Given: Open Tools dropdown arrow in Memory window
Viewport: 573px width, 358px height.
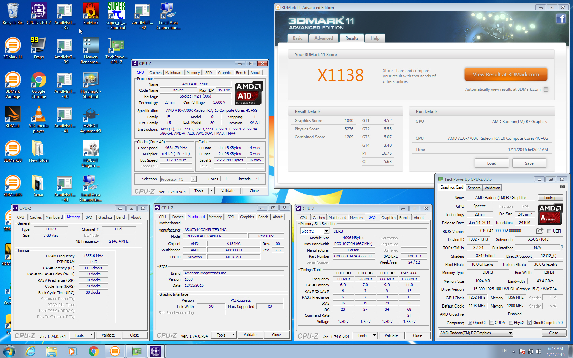Looking at the screenshot, I should tap(91, 335).
